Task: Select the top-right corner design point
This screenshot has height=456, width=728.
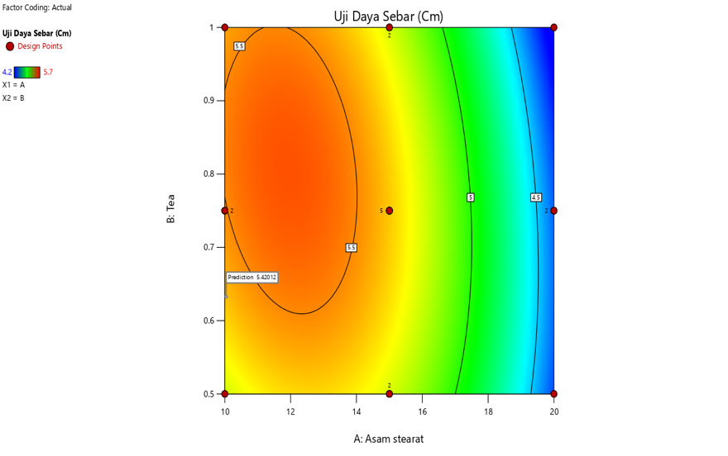Action: point(553,27)
